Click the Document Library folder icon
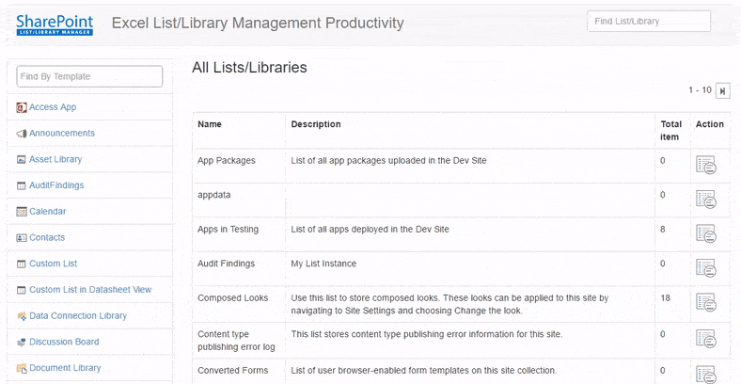Viewport: 741px width, 384px height. (x=22, y=368)
